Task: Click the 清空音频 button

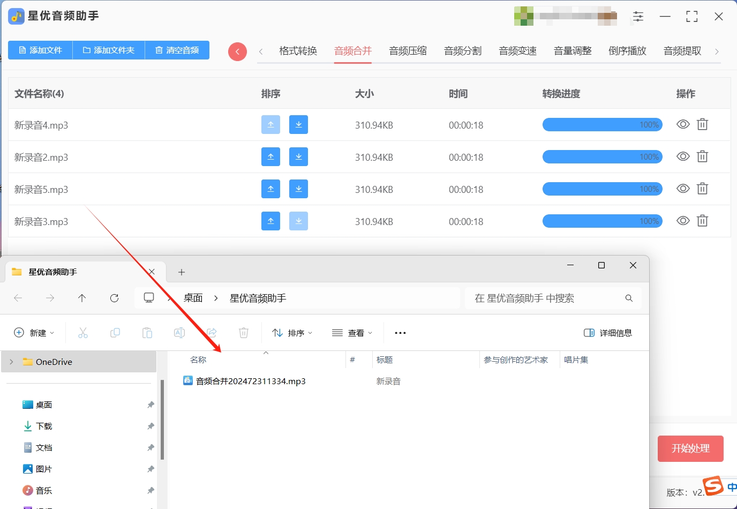Action: pyautogui.click(x=177, y=50)
